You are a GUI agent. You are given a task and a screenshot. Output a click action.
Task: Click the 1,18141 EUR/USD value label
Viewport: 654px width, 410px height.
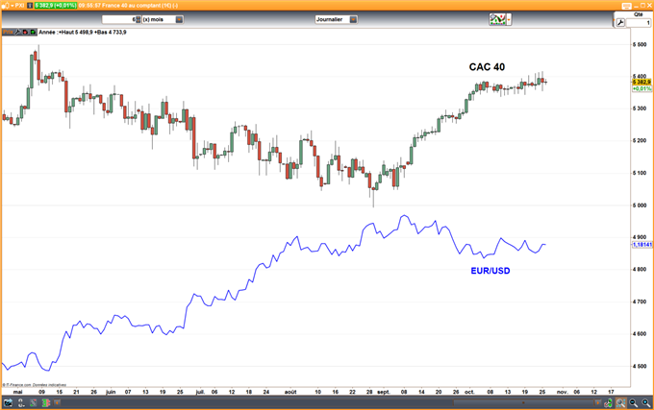pos(641,245)
